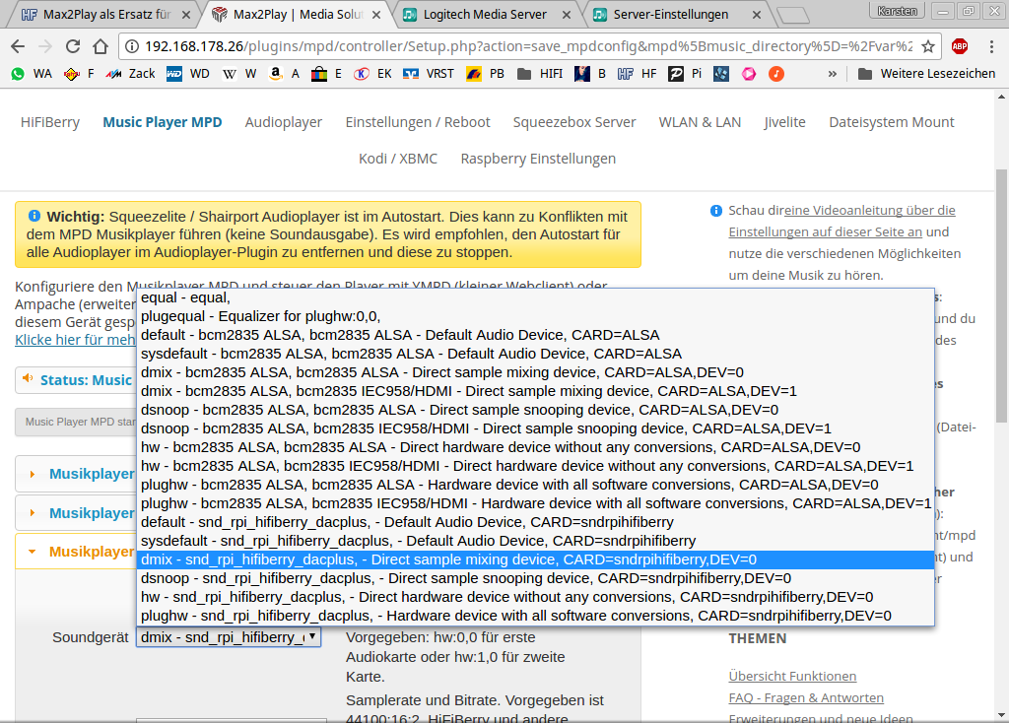Screen dimensions: 1009x723
Task: Open the HF HiFiBerry bookmark
Action: 638,74
